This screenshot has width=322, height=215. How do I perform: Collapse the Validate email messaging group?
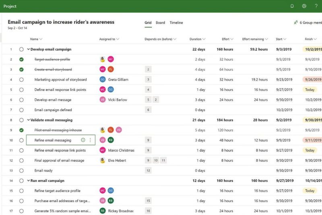[x=28, y=120]
